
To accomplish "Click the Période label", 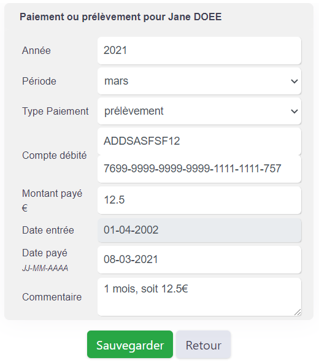I will point(39,82).
